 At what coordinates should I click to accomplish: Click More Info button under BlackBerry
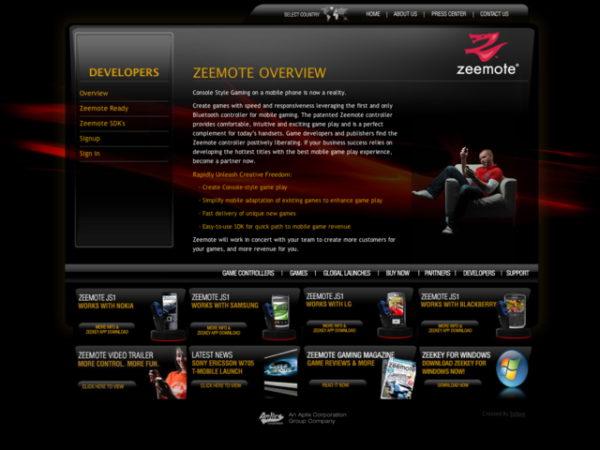(x=450, y=328)
